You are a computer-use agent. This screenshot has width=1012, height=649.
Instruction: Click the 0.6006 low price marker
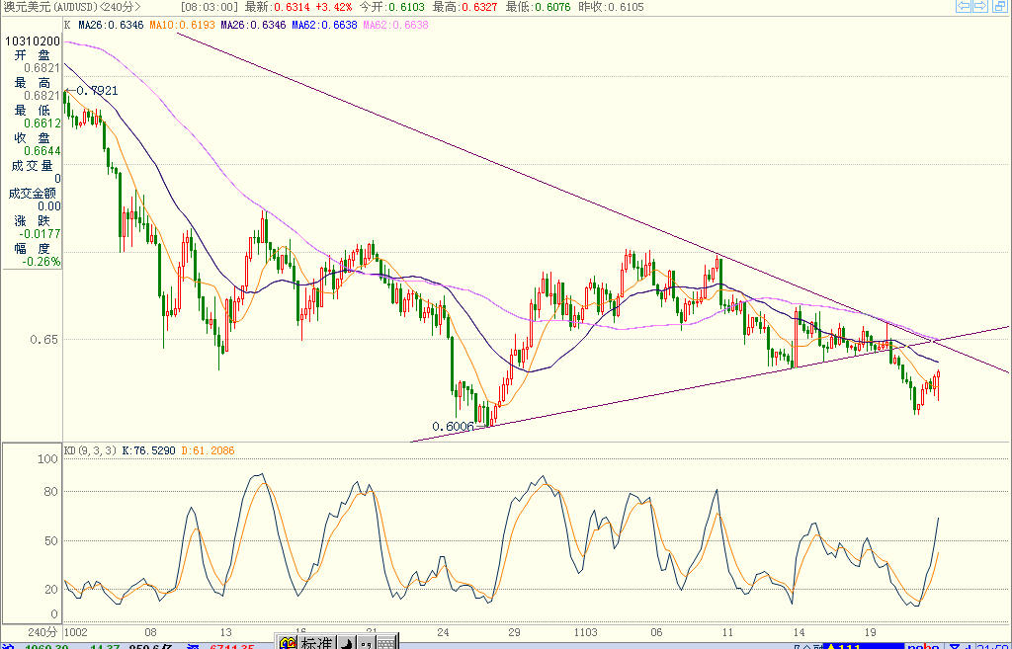[453, 427]
